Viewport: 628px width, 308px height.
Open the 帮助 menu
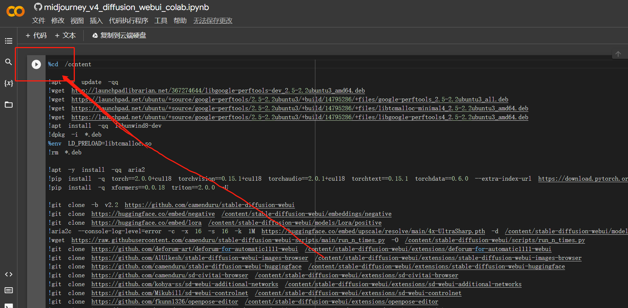(x=180, y=21)
